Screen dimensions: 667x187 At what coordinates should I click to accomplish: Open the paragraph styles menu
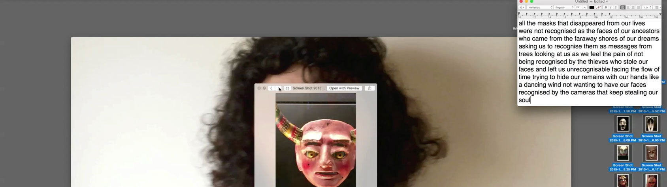coord(522,7)
